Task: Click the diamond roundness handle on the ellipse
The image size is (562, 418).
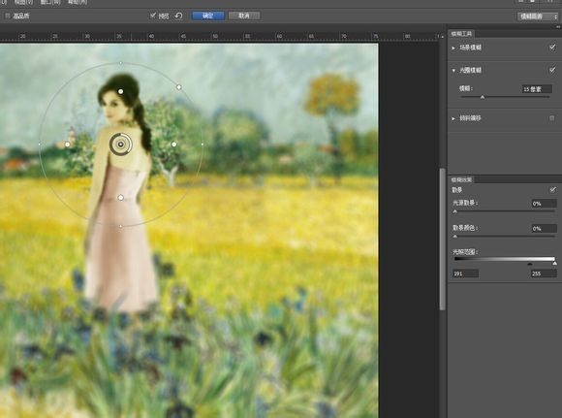Action: click(179, 87)
